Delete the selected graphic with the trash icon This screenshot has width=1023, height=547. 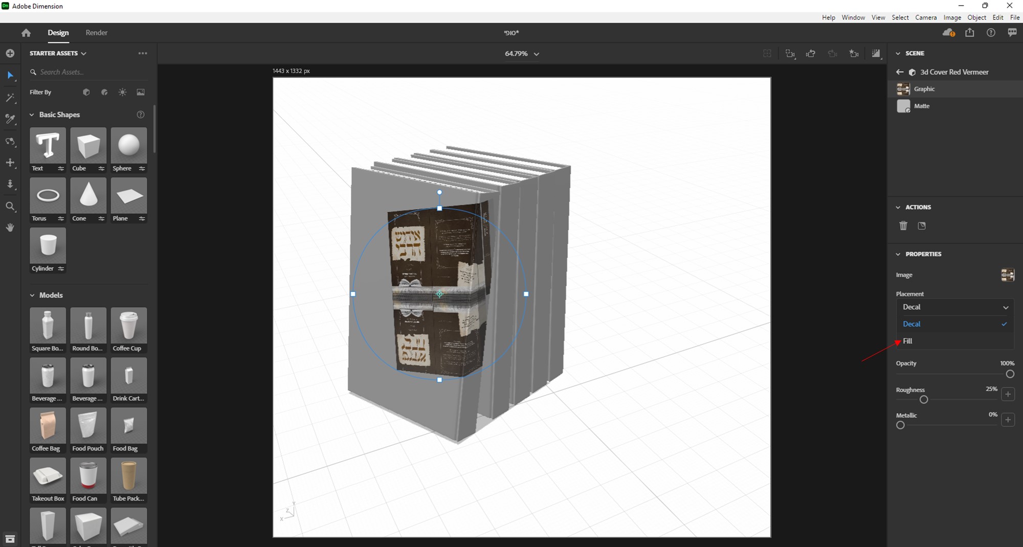point(903,225)
